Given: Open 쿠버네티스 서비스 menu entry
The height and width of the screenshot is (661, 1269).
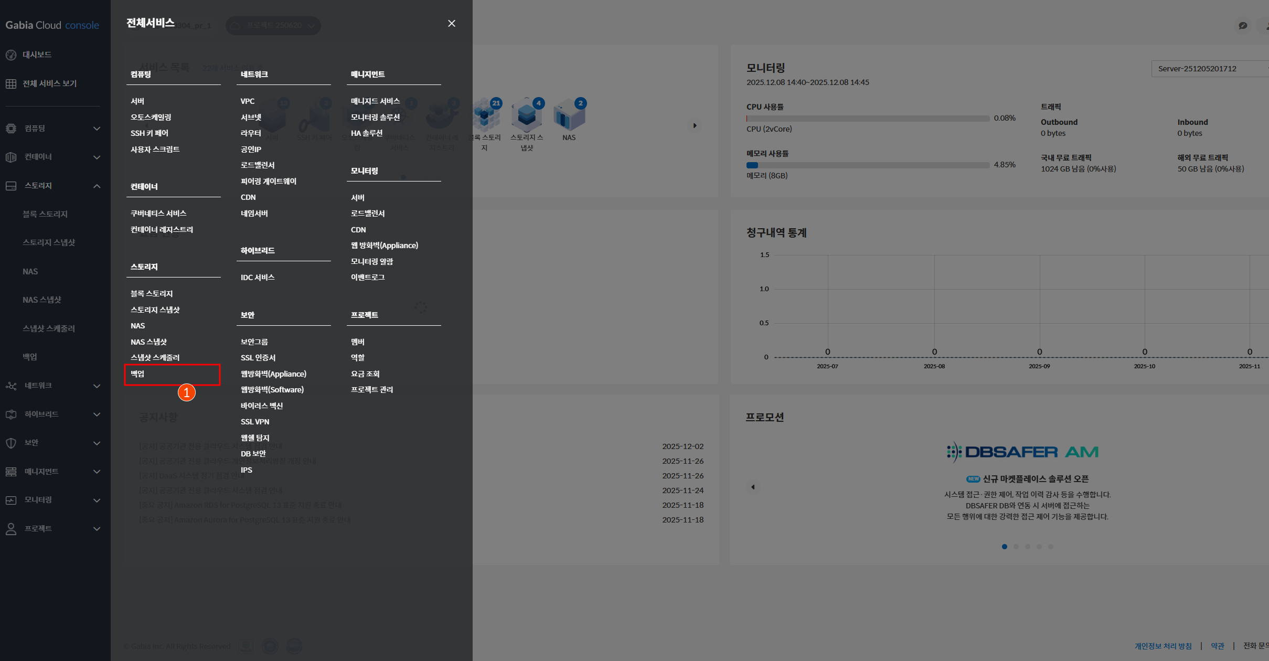Looking at the screenshot, I should [x=158, y=214].
